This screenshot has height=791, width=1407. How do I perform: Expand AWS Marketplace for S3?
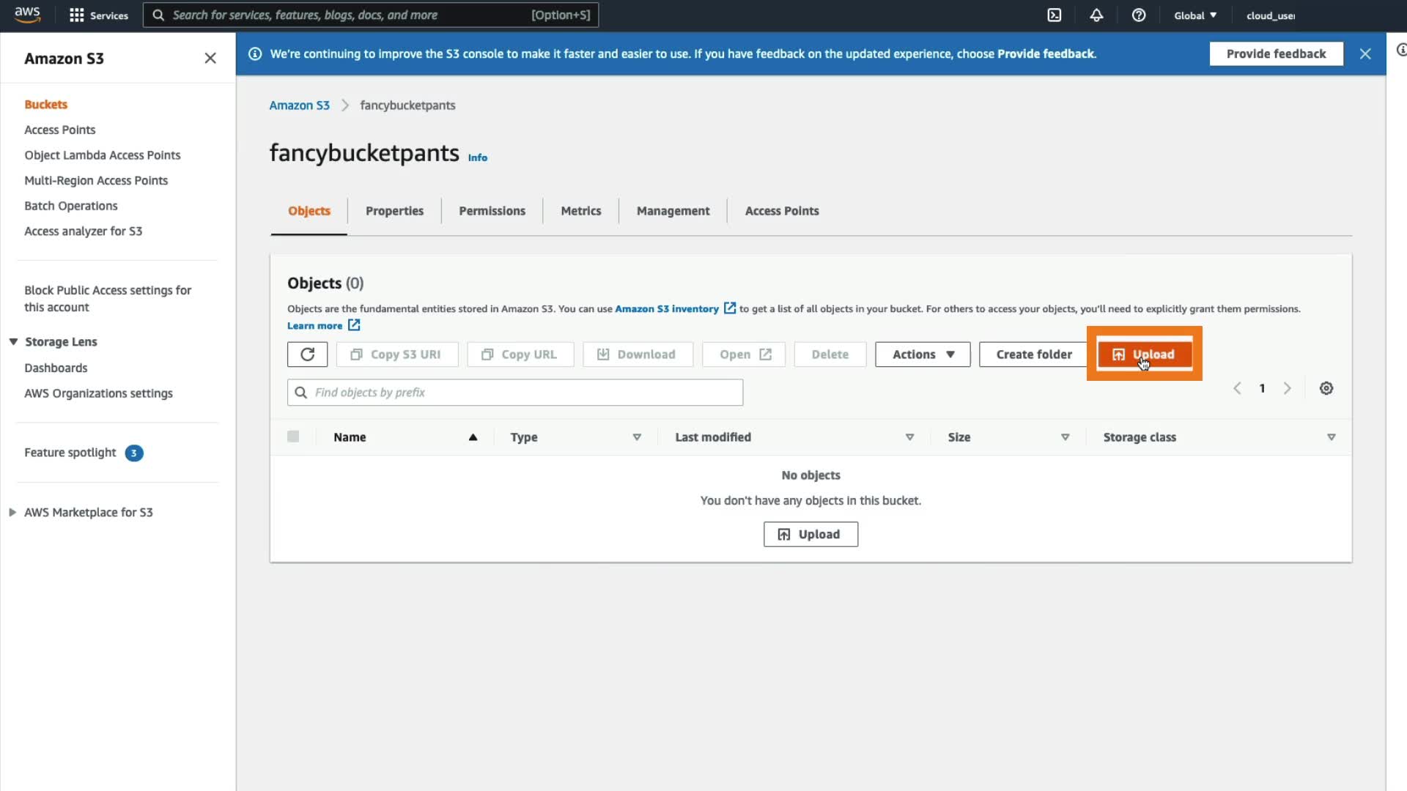point(12,513)
